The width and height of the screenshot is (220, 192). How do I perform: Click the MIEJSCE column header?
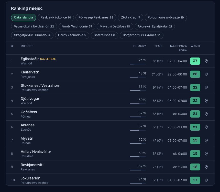tap(27, 46)
